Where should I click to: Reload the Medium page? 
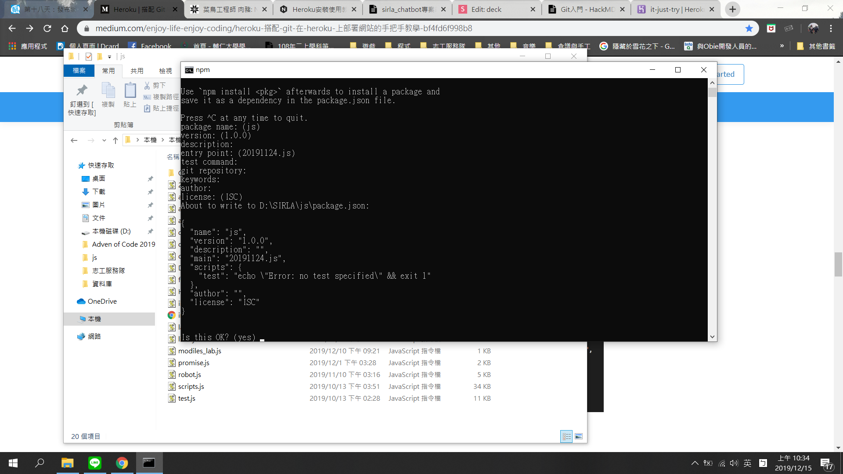pos(47,29)
